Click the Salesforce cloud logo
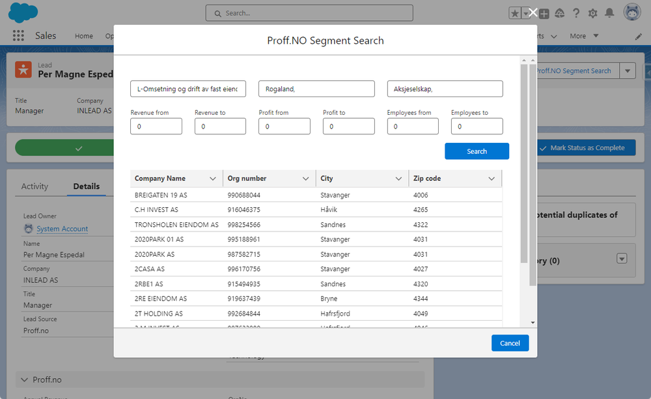This screenshot has height=399, width=651. tap(23, 12)
